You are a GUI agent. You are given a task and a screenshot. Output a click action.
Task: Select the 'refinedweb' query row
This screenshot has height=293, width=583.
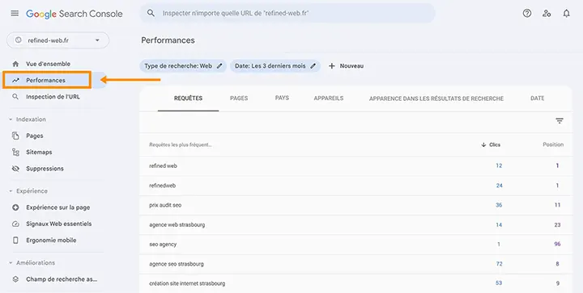356,186
